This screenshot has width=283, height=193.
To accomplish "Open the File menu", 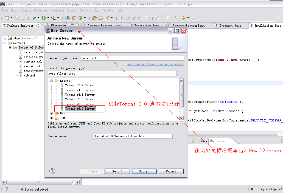I will [x=4, y=10].
